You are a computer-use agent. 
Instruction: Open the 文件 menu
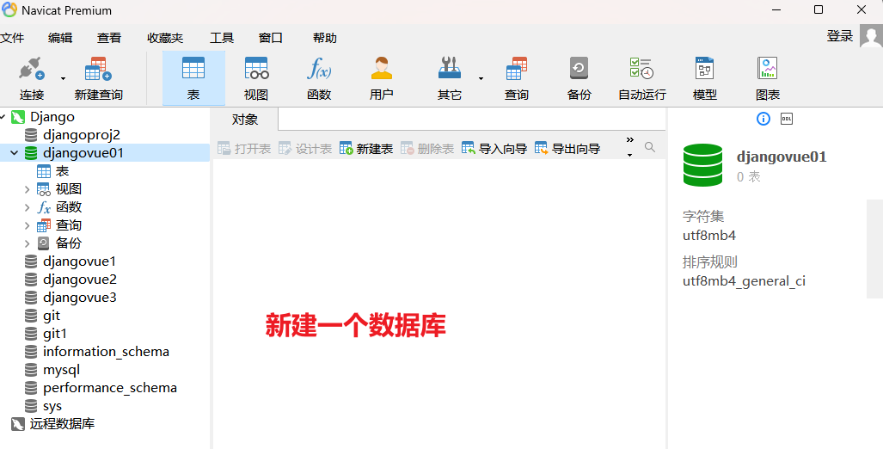[12, 38]
